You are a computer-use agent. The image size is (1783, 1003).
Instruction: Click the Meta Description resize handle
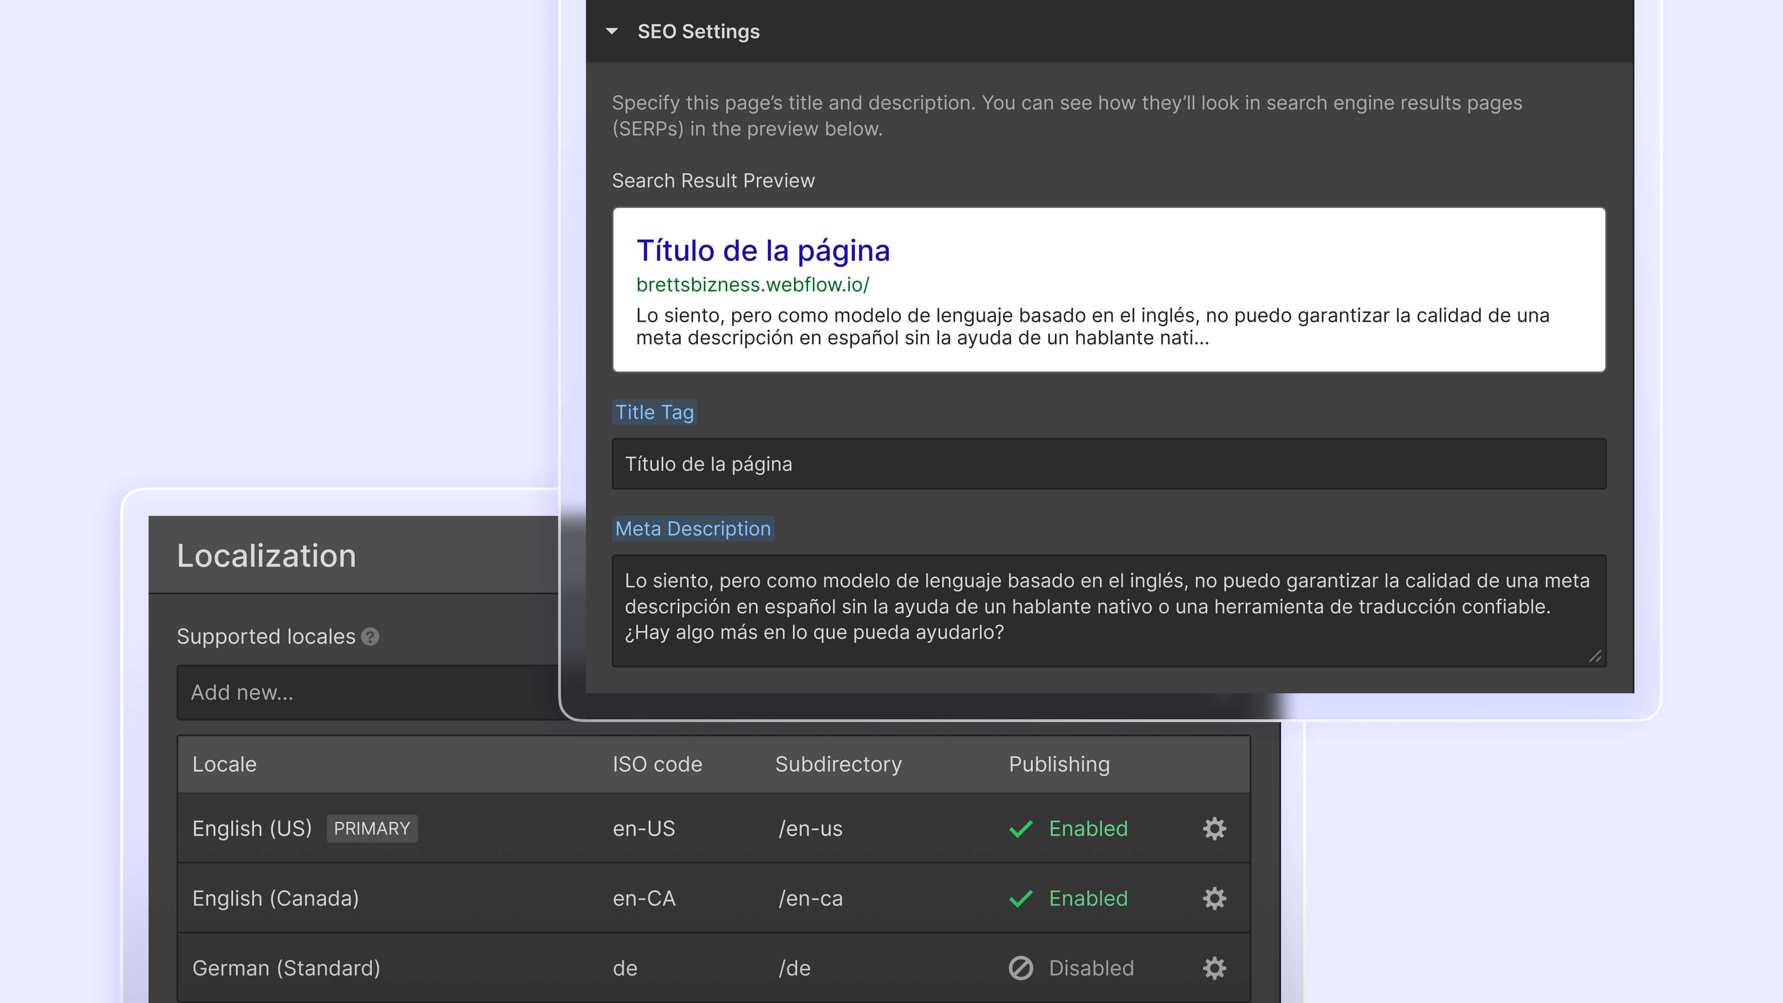coord(1595,656)
